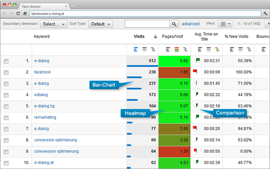Image resolution: width=270 pixels, height=169 pixels.
Task: Enable comparison mode for Pages/Visit column
Action: pos(185,49)
